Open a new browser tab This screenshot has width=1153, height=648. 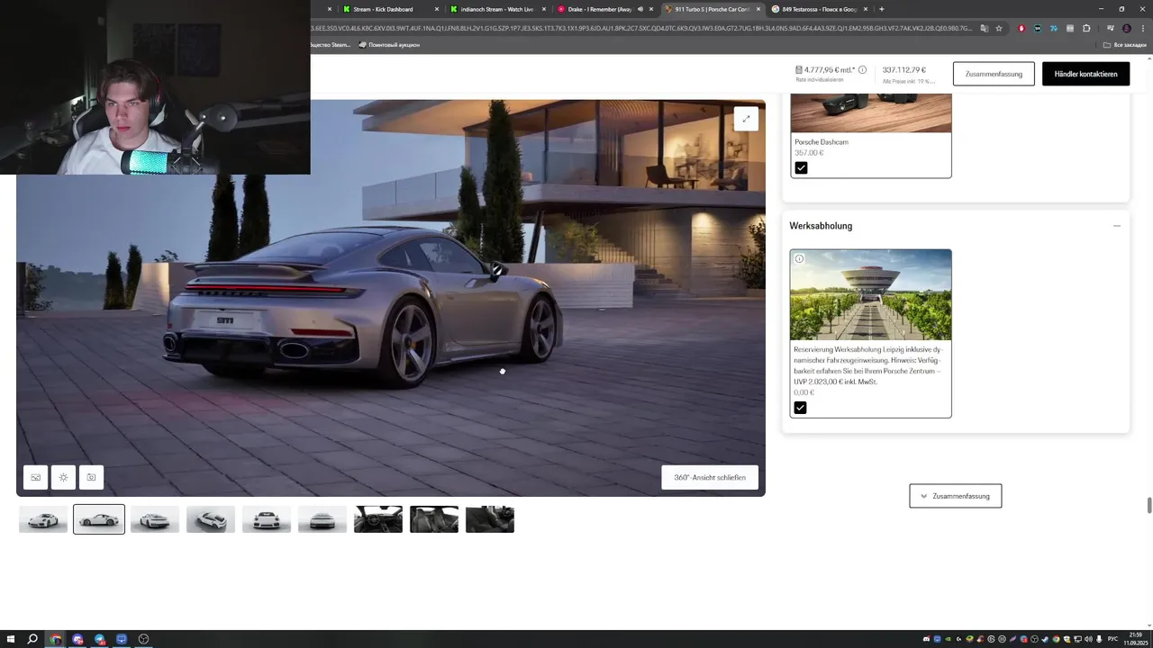click(x=881, y=9)
